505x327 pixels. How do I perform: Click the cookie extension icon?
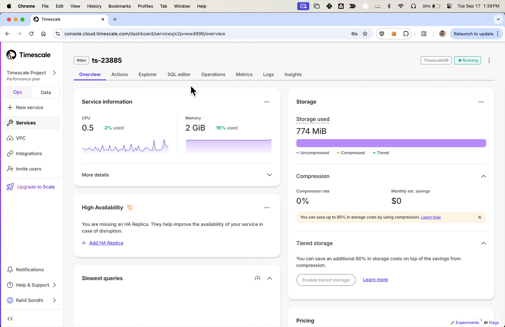394,34
